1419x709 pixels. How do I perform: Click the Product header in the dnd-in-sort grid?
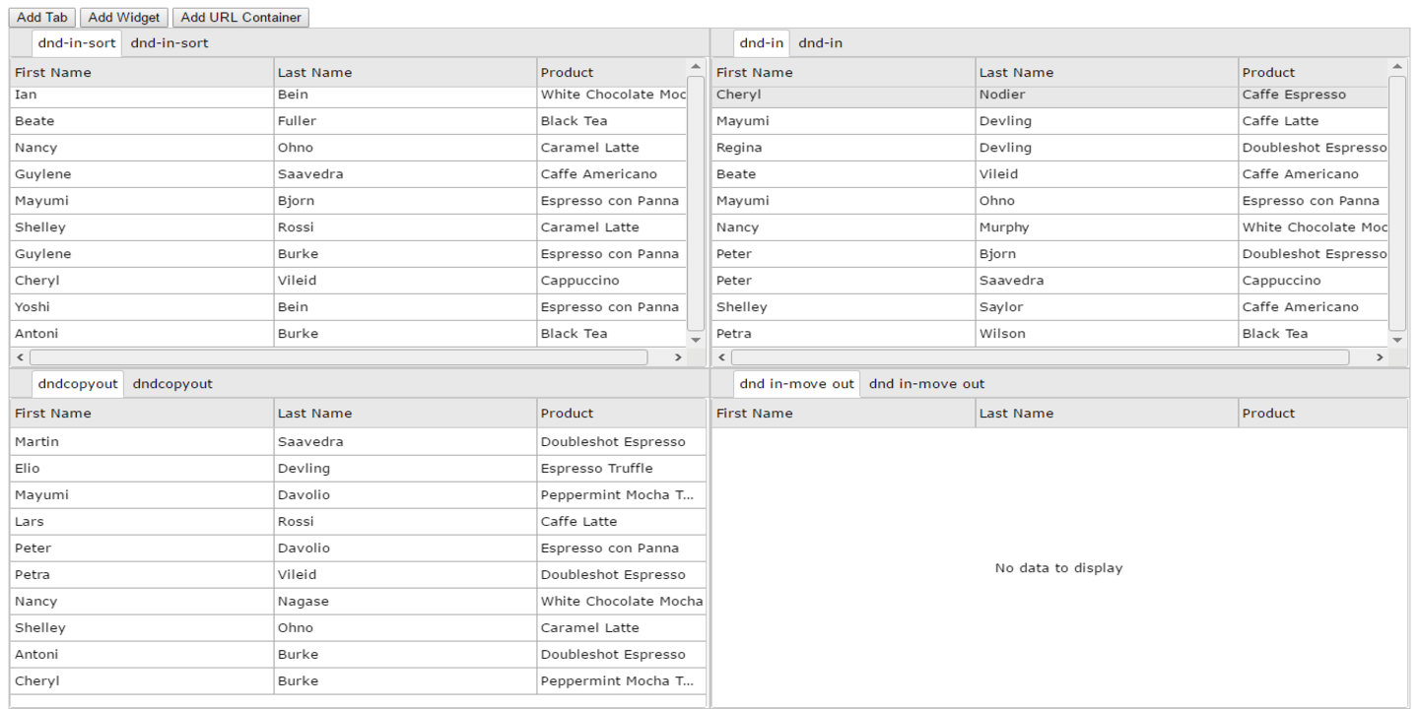tap(612, 72)
